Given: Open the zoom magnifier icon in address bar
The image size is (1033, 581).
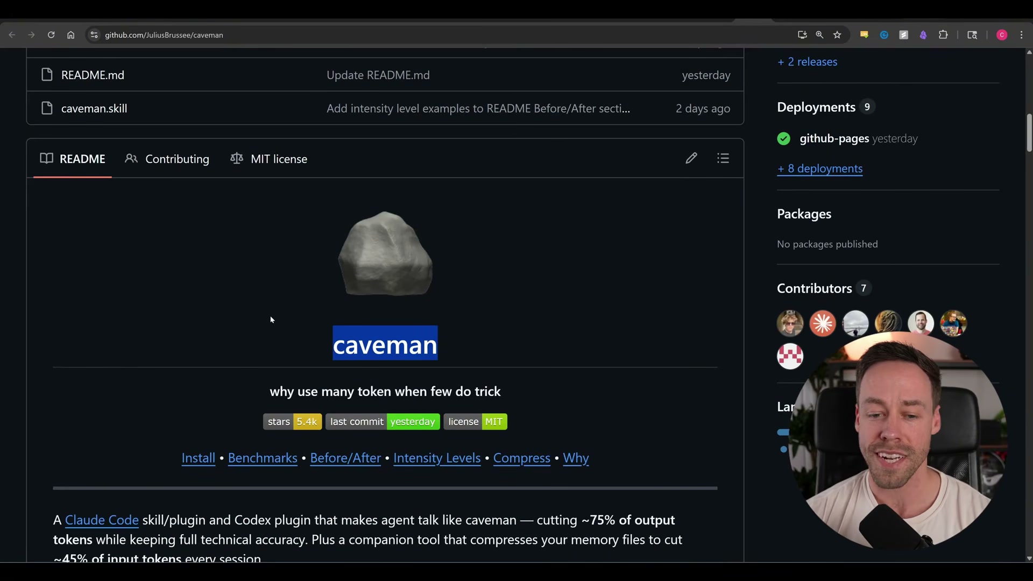Looking at the screenshot, I should point(819,35).
